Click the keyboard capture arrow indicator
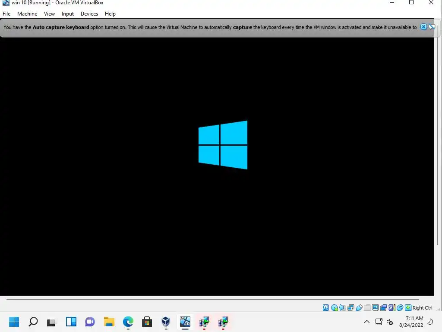The height and width of the screenshot is (332, 442). coord(408,308)
